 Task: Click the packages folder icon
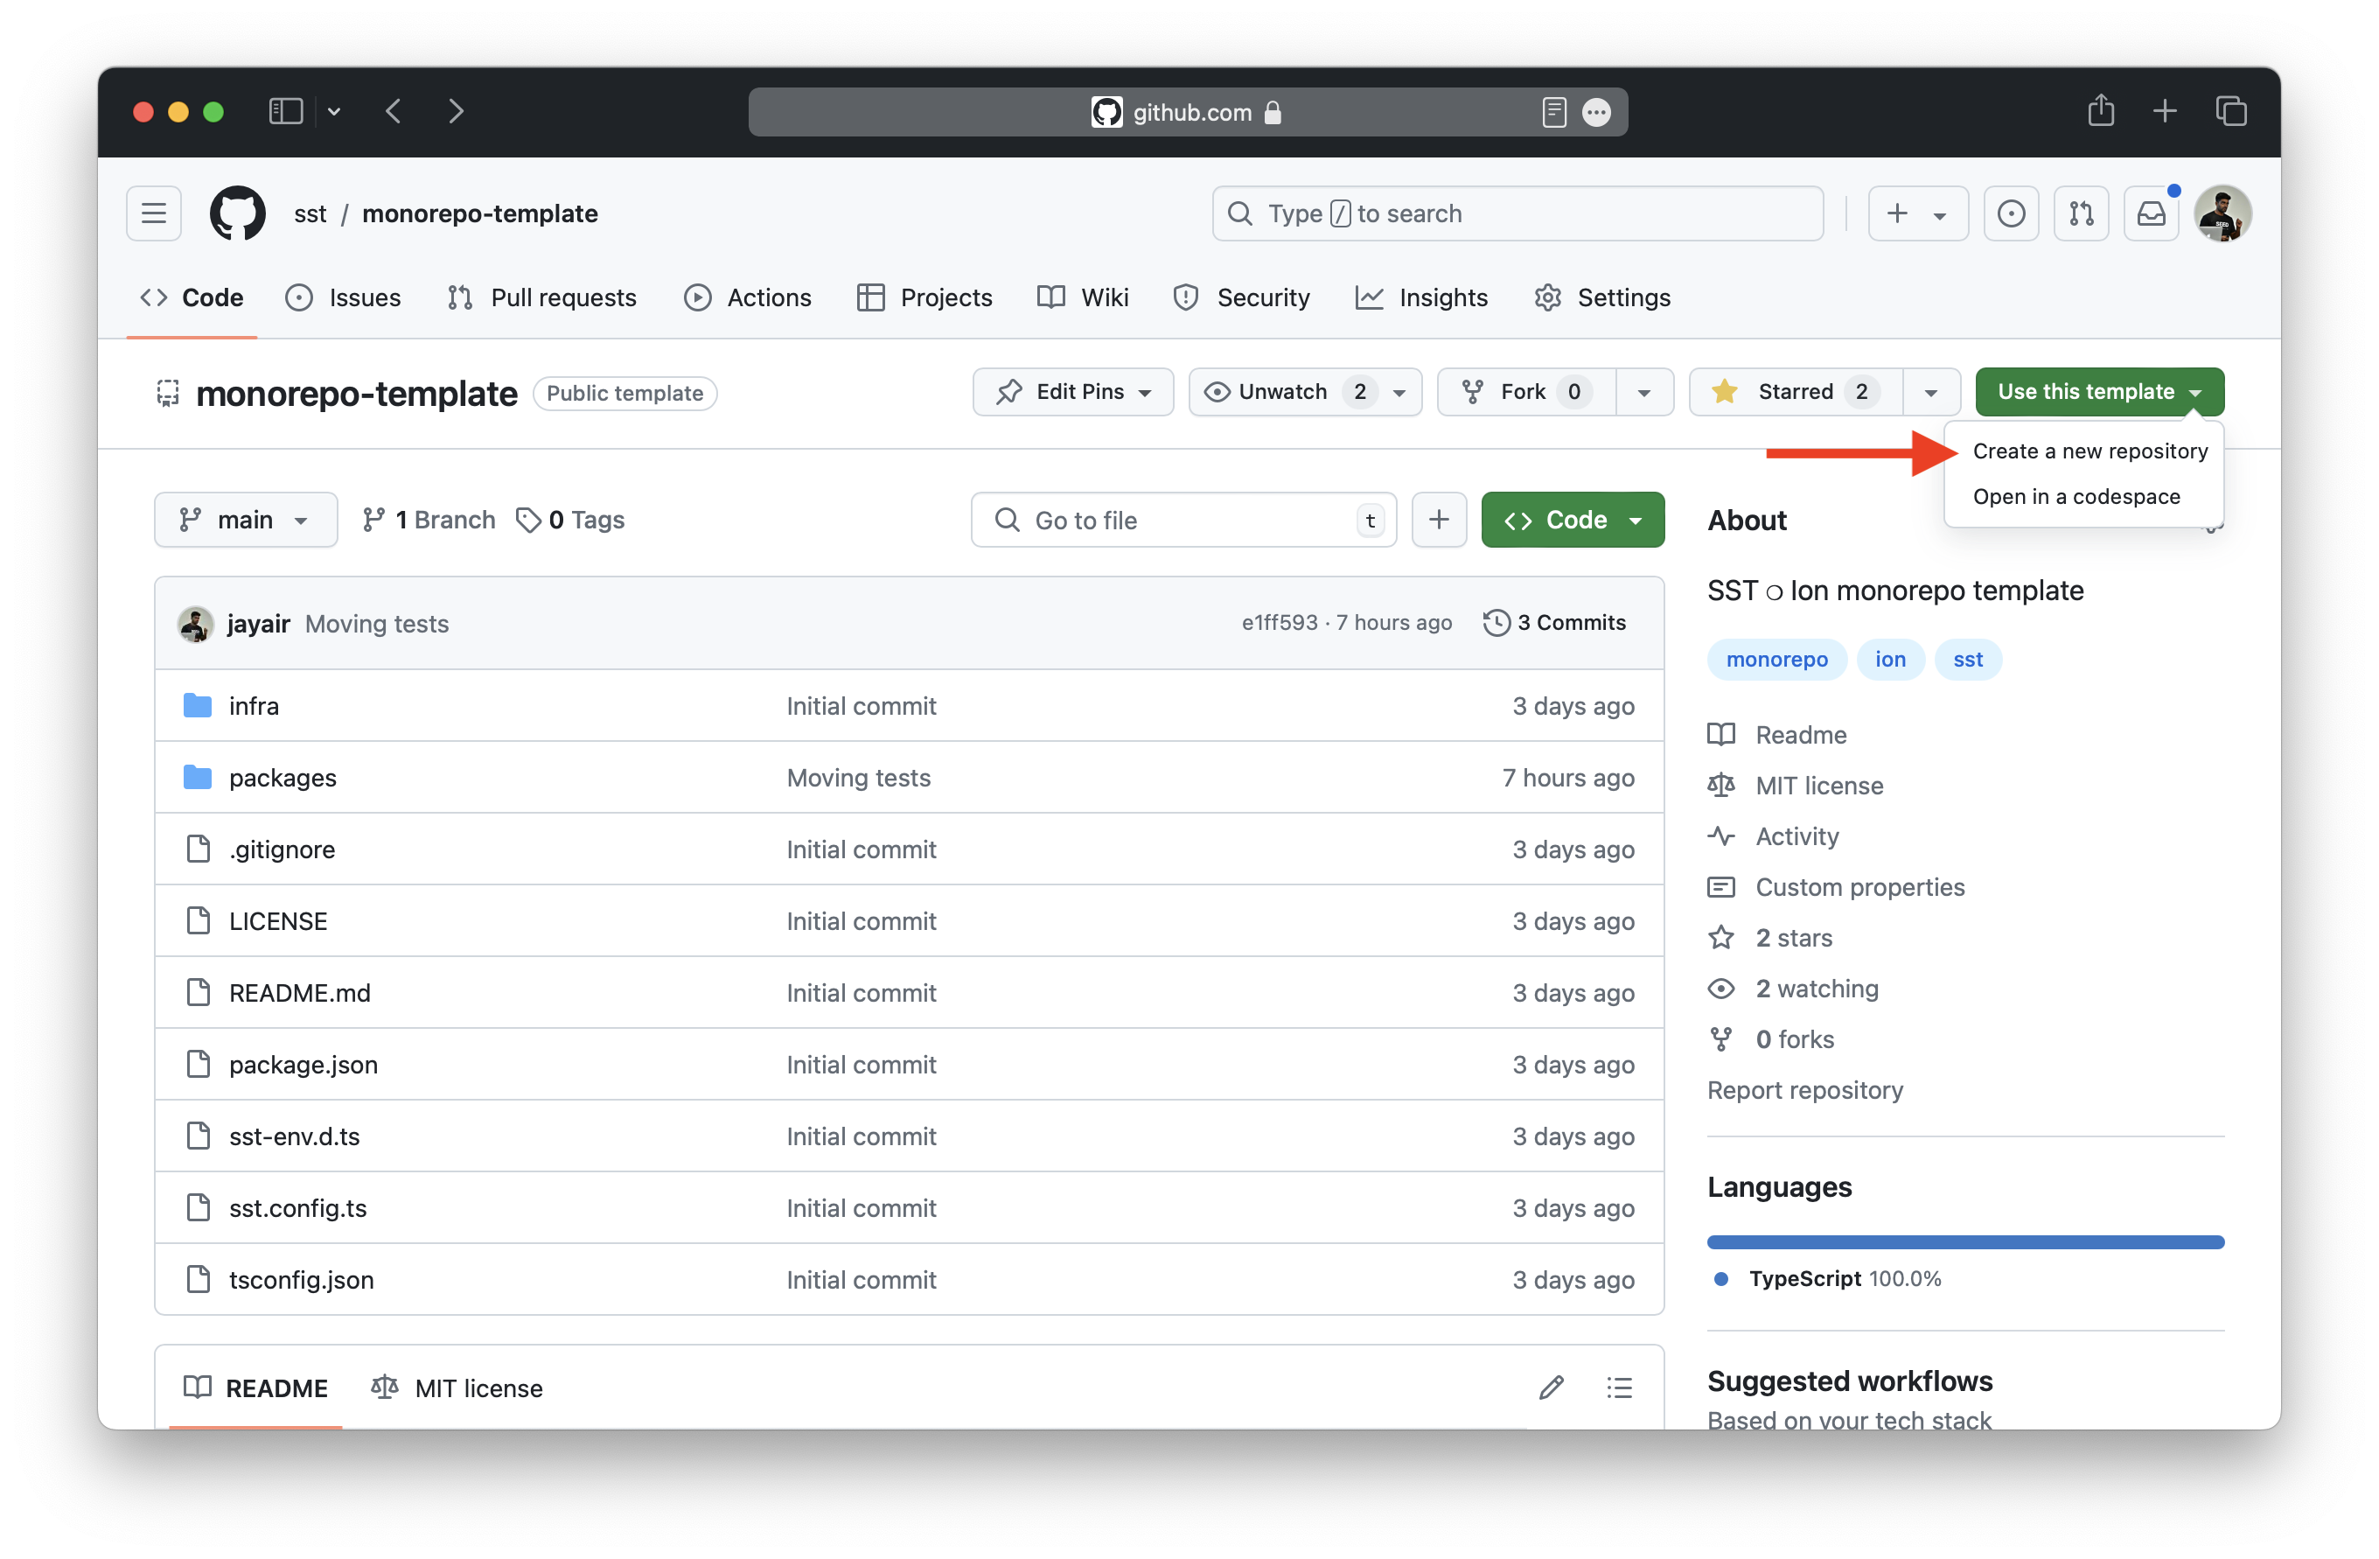198,778
